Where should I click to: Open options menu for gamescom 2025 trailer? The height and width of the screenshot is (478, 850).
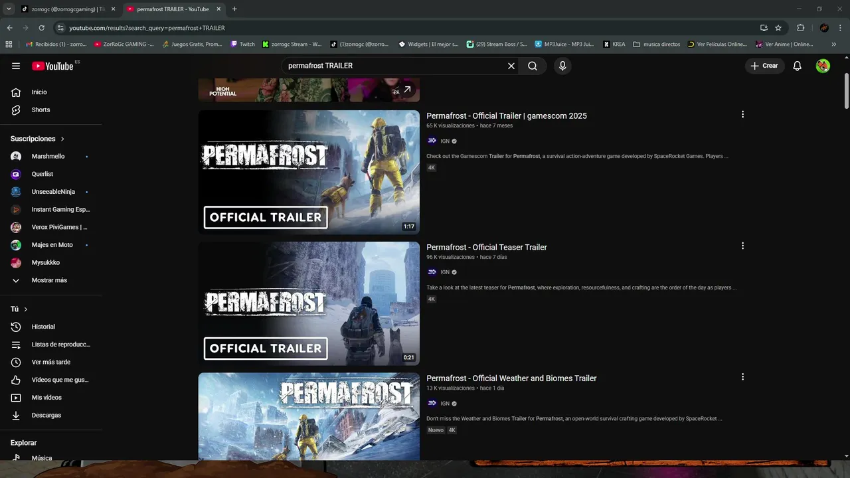click(x=742, y=114)
